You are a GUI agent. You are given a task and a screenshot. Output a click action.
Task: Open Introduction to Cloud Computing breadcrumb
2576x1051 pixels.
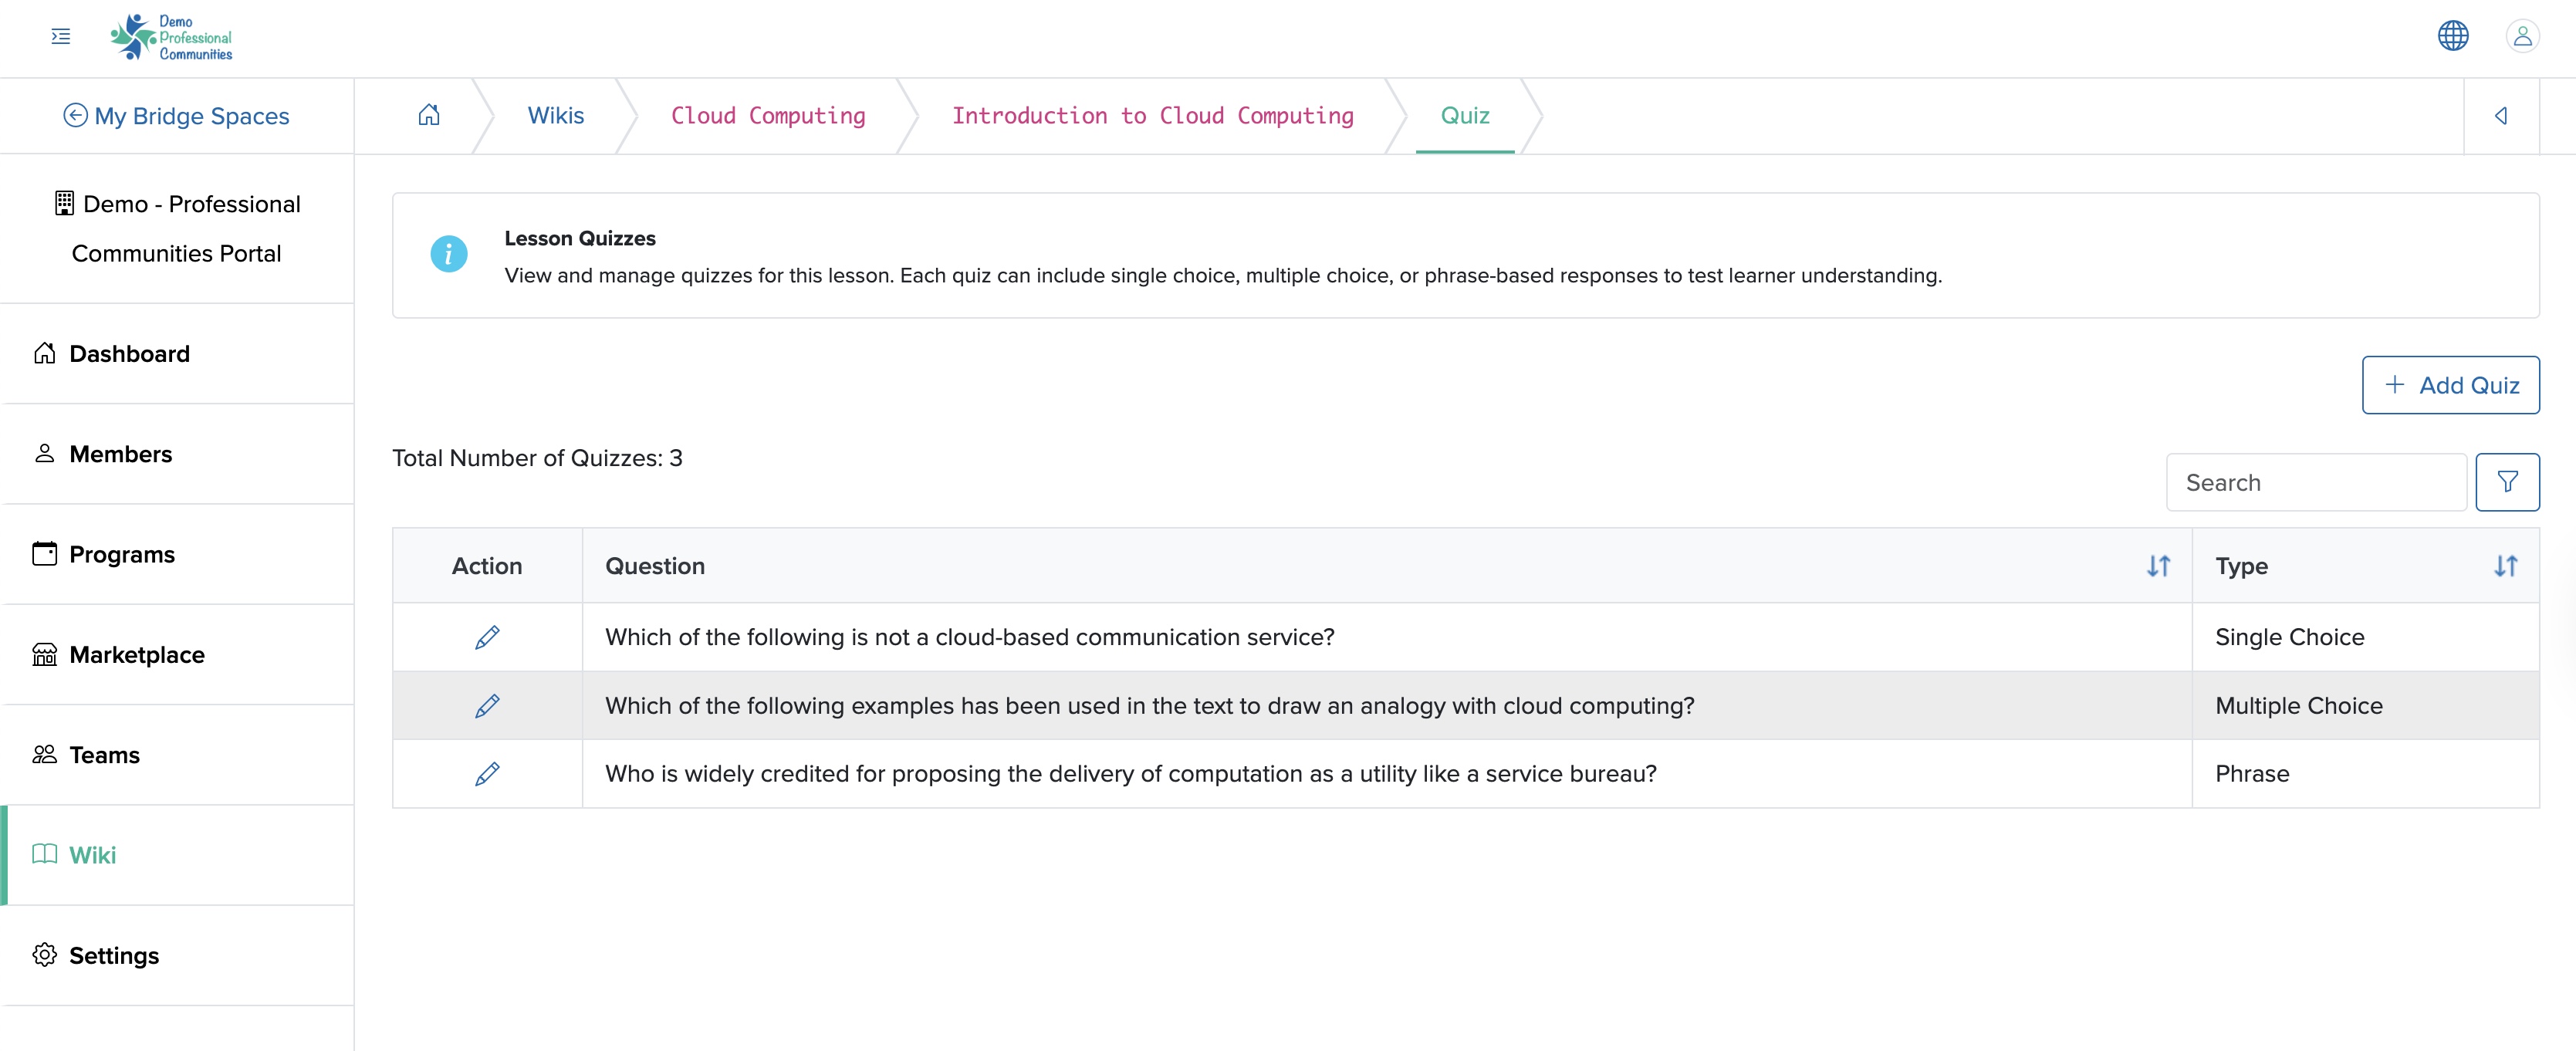click(1152, 116)
